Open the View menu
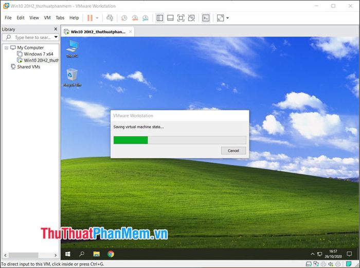 click(x=34, y=17)
